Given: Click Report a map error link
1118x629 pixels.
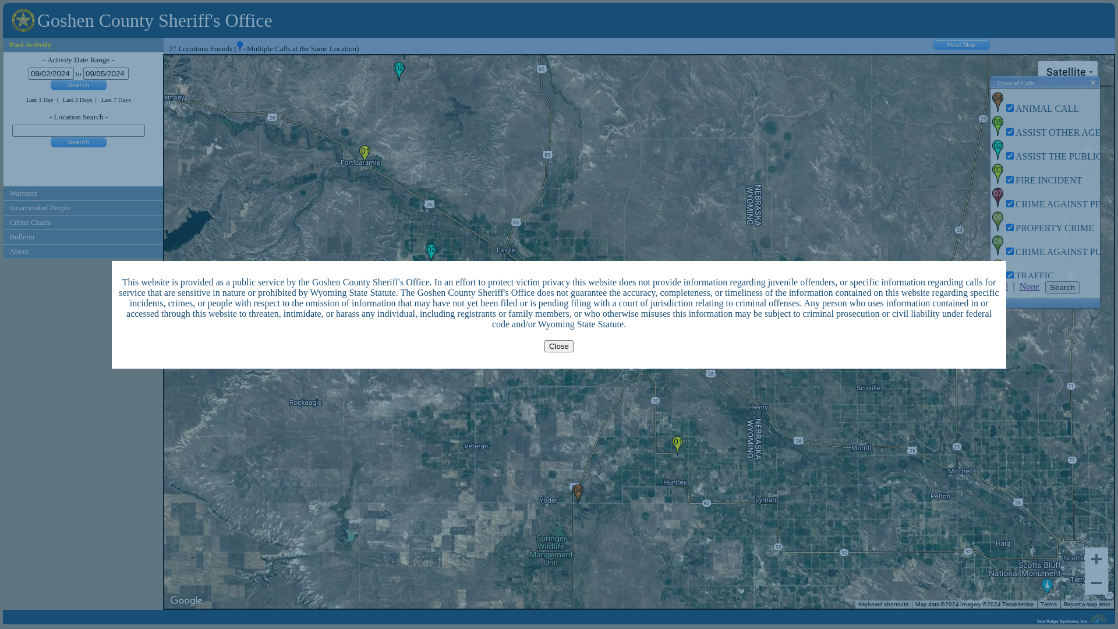Looking at the screenshot, I should coord(1087,605).
